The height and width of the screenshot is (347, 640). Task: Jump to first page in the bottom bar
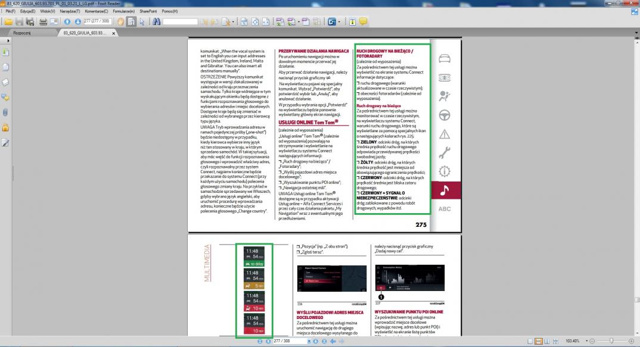pos(260,341)
